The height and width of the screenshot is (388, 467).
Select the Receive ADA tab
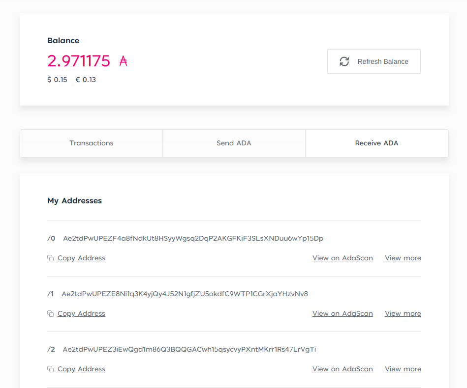[x=377, y=143]
